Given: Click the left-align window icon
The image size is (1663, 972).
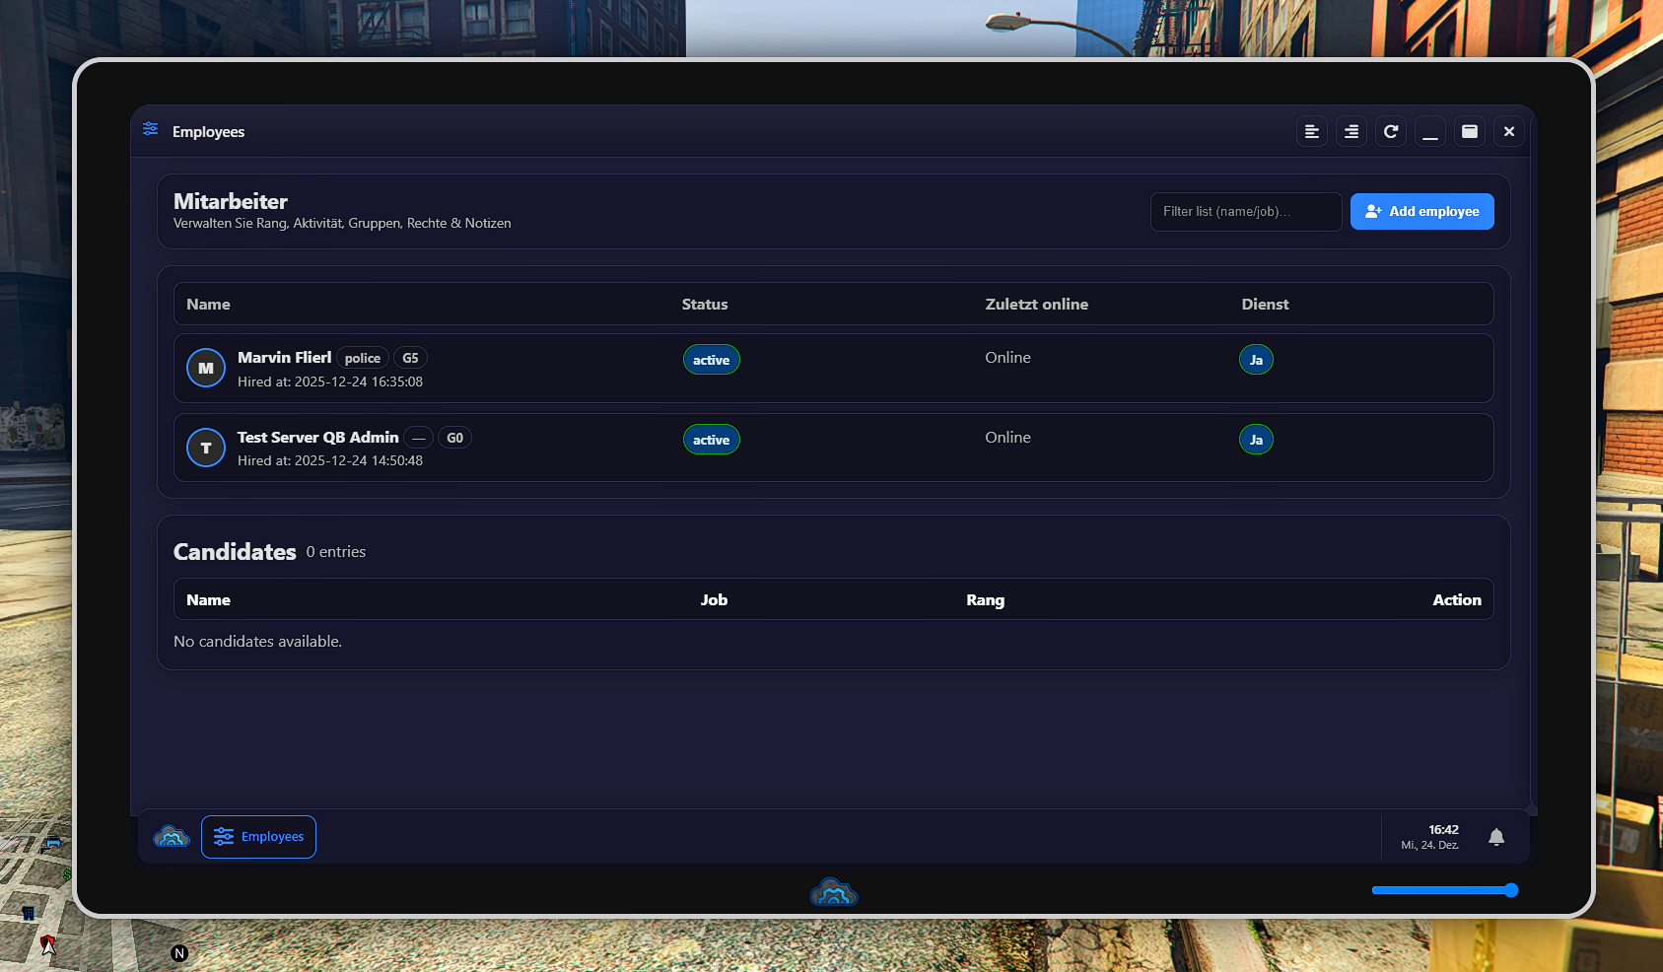Looking at the screenshot, I should coord(1311,131).
